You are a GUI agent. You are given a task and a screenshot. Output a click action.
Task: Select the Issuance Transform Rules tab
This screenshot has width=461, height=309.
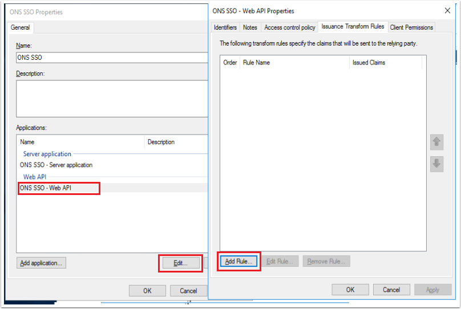click(x=353, y=26)
